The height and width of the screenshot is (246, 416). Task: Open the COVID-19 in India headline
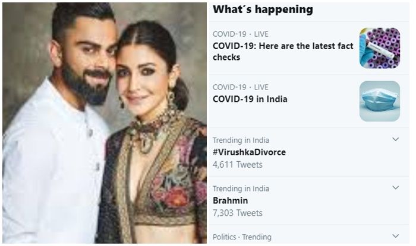click(x=250, y=99)
